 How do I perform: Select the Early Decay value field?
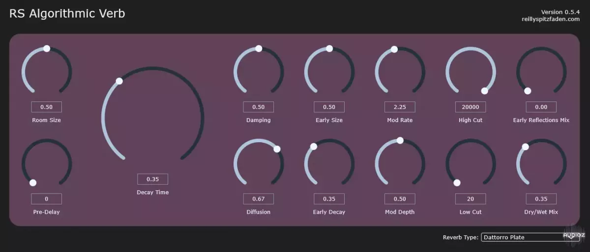tap(329, 199)
